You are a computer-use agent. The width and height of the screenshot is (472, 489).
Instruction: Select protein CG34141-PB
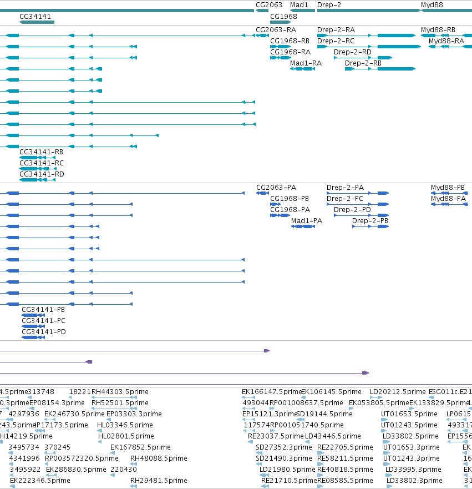[43, 310]
